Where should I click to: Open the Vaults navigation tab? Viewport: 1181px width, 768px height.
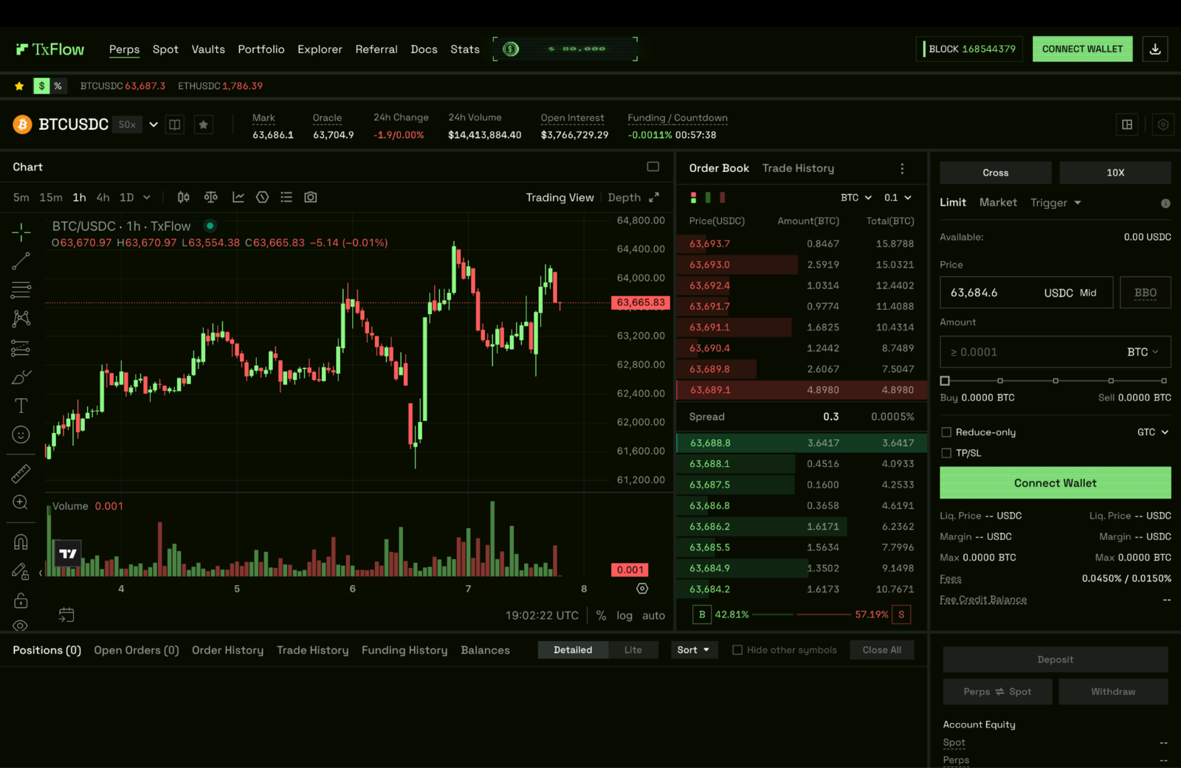click(x=208, y=49)
